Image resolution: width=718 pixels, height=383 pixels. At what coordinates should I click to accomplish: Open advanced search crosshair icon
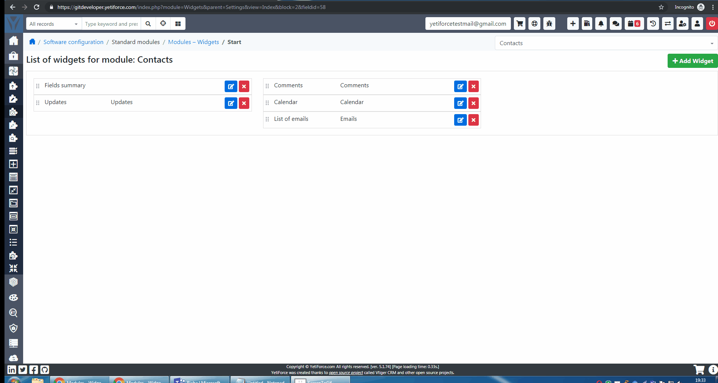pyautogui.click(x=163, y=24)
